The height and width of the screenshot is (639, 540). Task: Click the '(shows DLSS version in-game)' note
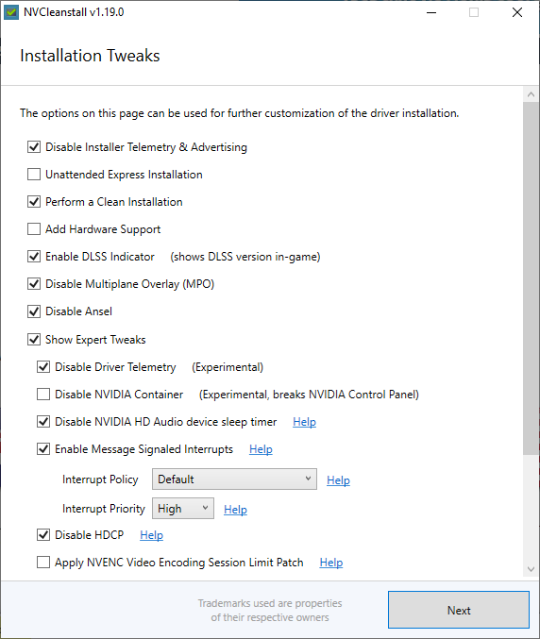point(245,257)
